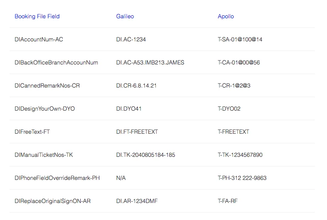
Task: Select the T-TK-1234567890 cell
Action: 240,155
